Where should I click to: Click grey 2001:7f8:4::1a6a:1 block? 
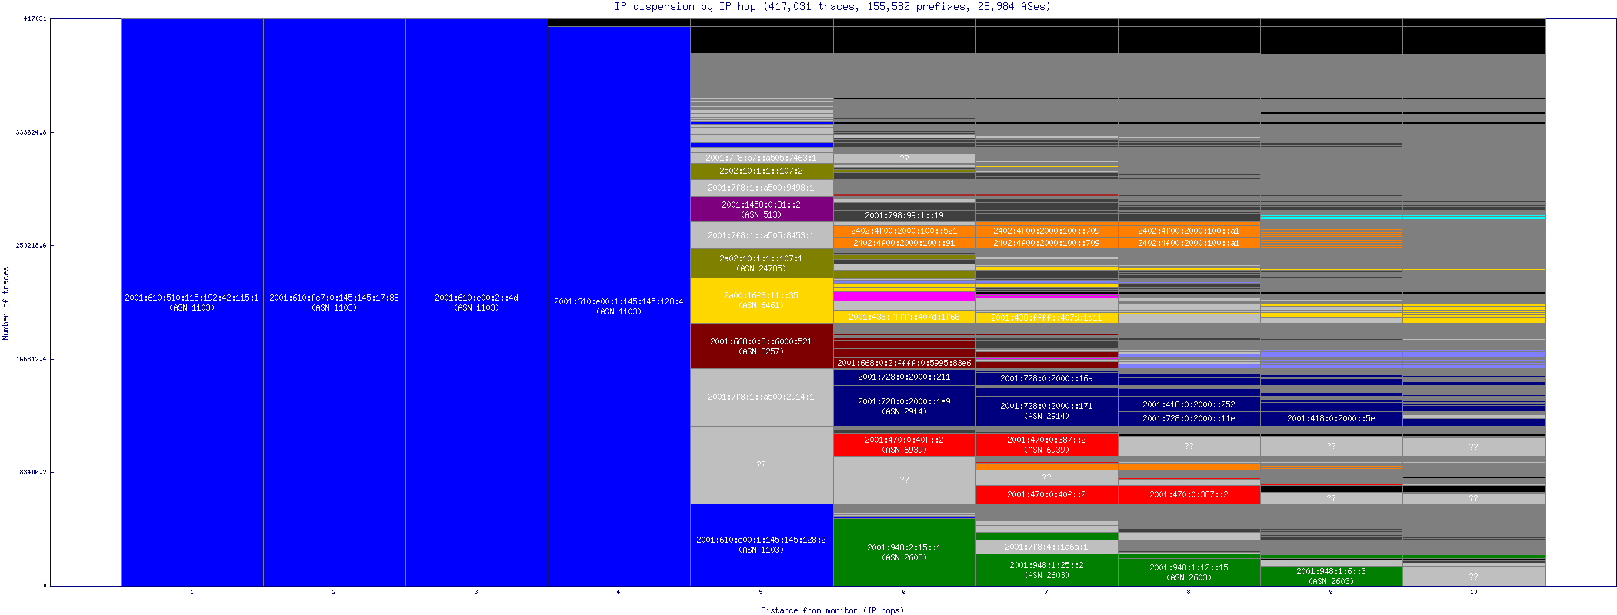(x=1046, y=547)
